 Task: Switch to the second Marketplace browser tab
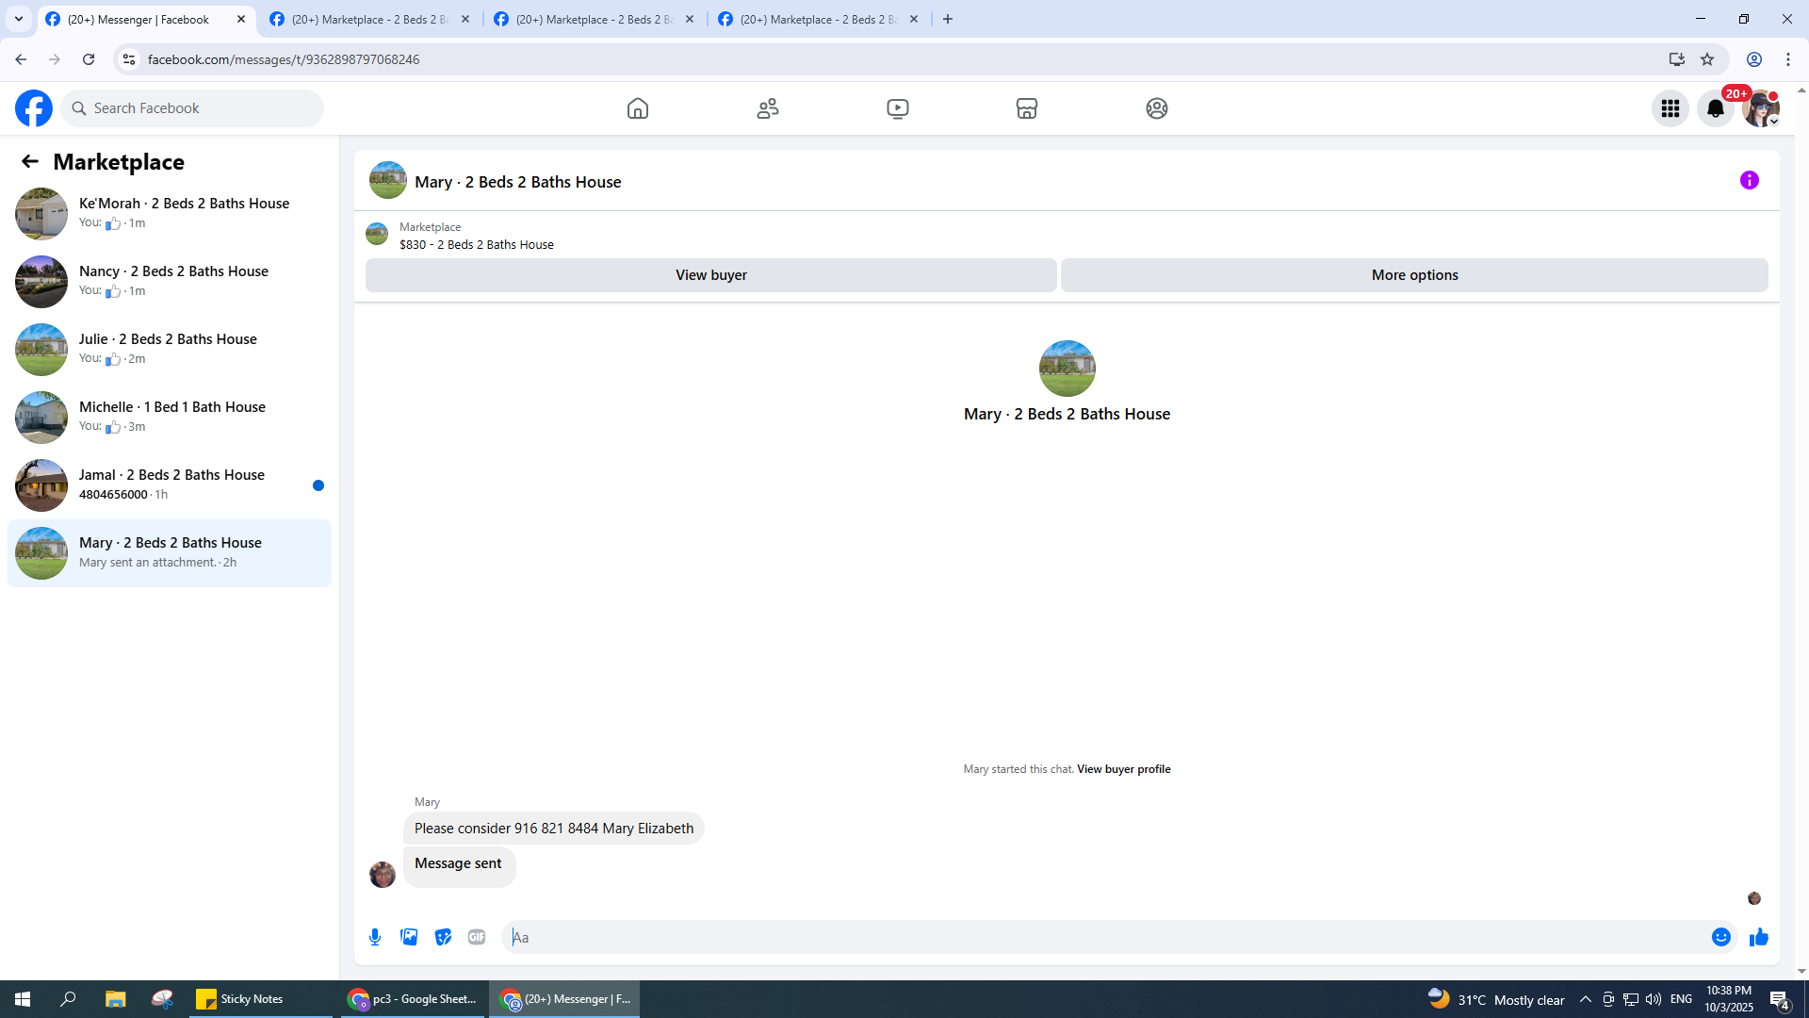pos(370,19)
